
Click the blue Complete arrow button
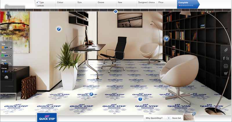(x=188, y=4)
